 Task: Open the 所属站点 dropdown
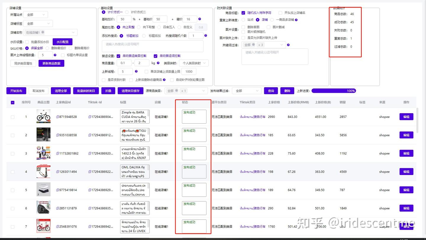click(35, 14)
